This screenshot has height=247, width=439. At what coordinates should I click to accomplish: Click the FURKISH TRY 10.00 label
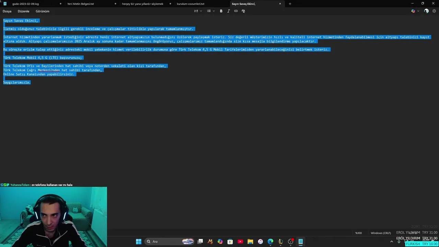422,244
